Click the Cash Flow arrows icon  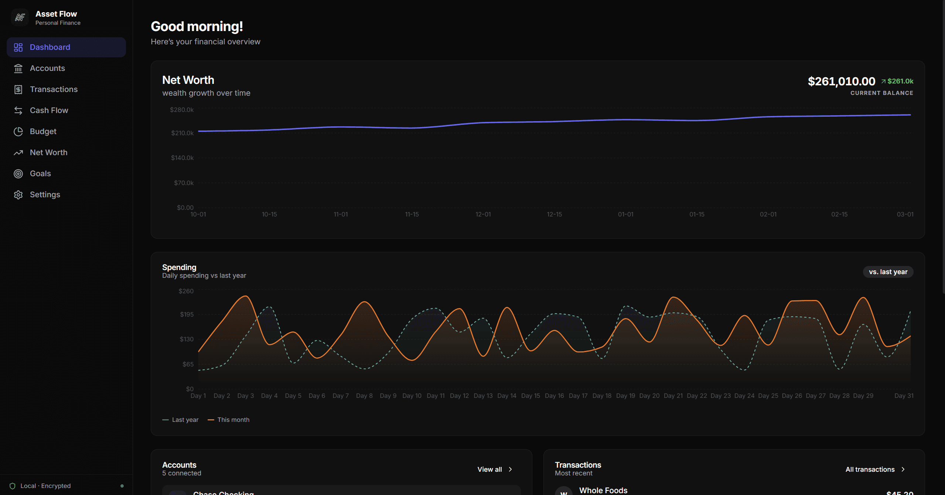pos(18,110)
